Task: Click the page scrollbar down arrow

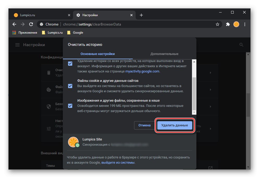Action: click(248, 167)
